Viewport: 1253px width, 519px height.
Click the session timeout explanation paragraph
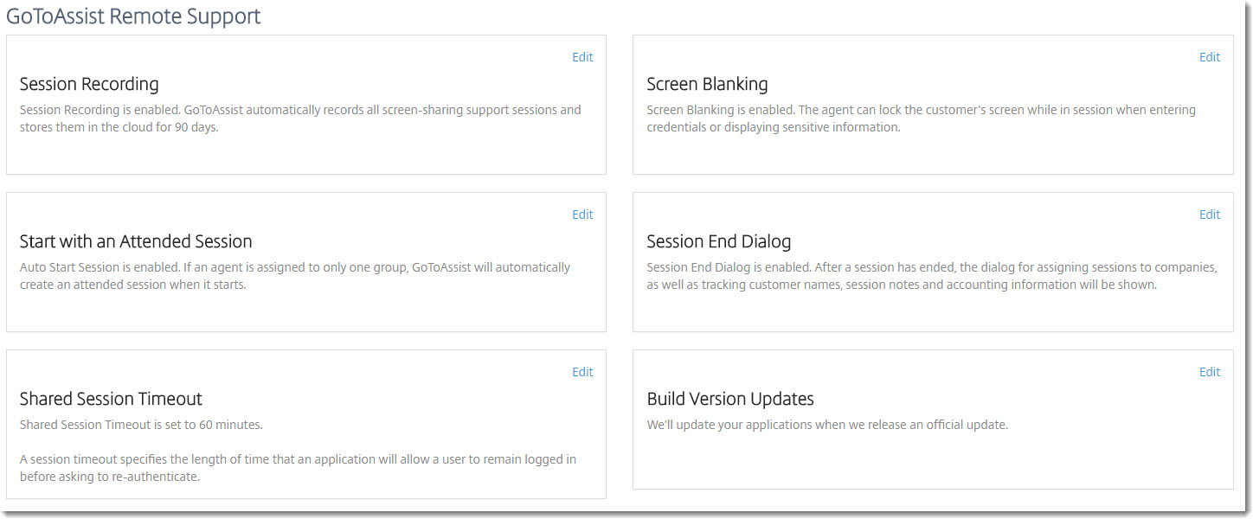298,468
